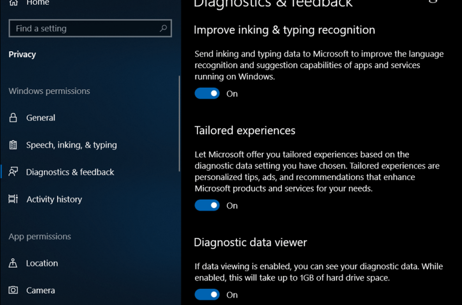The height and width of the screenshot is (305, 462).
Task: Click the Camera icon in sidebar
Action: 13,290
